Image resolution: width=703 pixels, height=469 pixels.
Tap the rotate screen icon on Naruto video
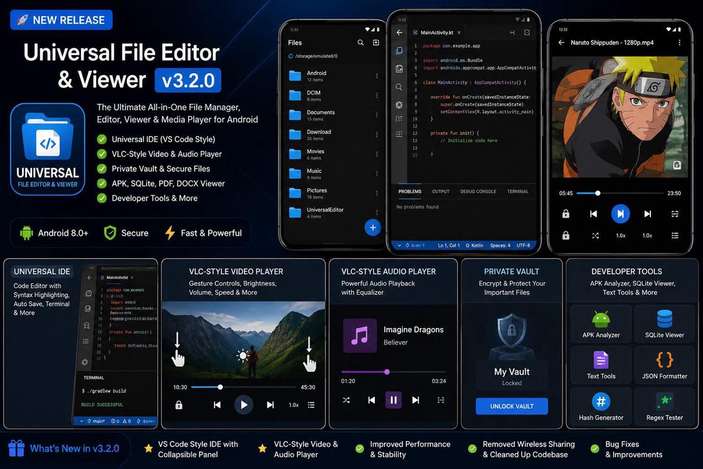coord(677,165)
